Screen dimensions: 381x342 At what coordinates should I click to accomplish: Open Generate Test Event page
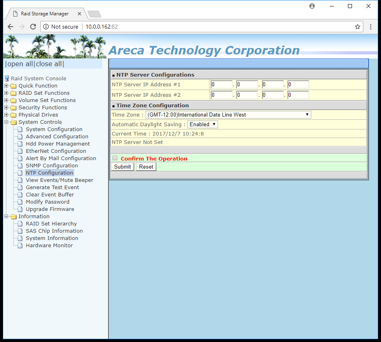52,188
